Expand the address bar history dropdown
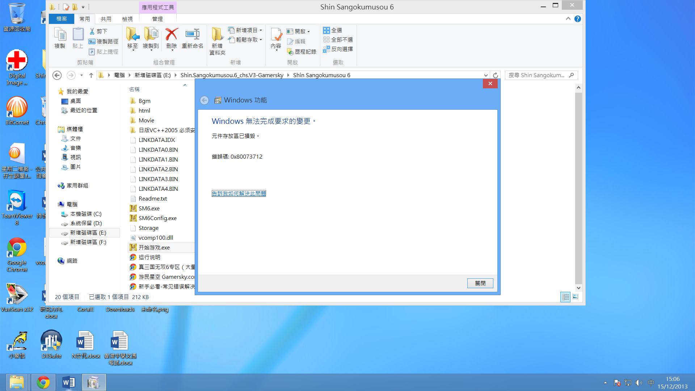This screenshot has height=391, width=695. point(486,75)
